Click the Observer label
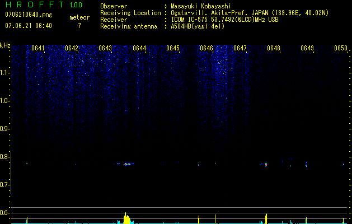Viewport: 352px width, 224px height. [114, 6]
